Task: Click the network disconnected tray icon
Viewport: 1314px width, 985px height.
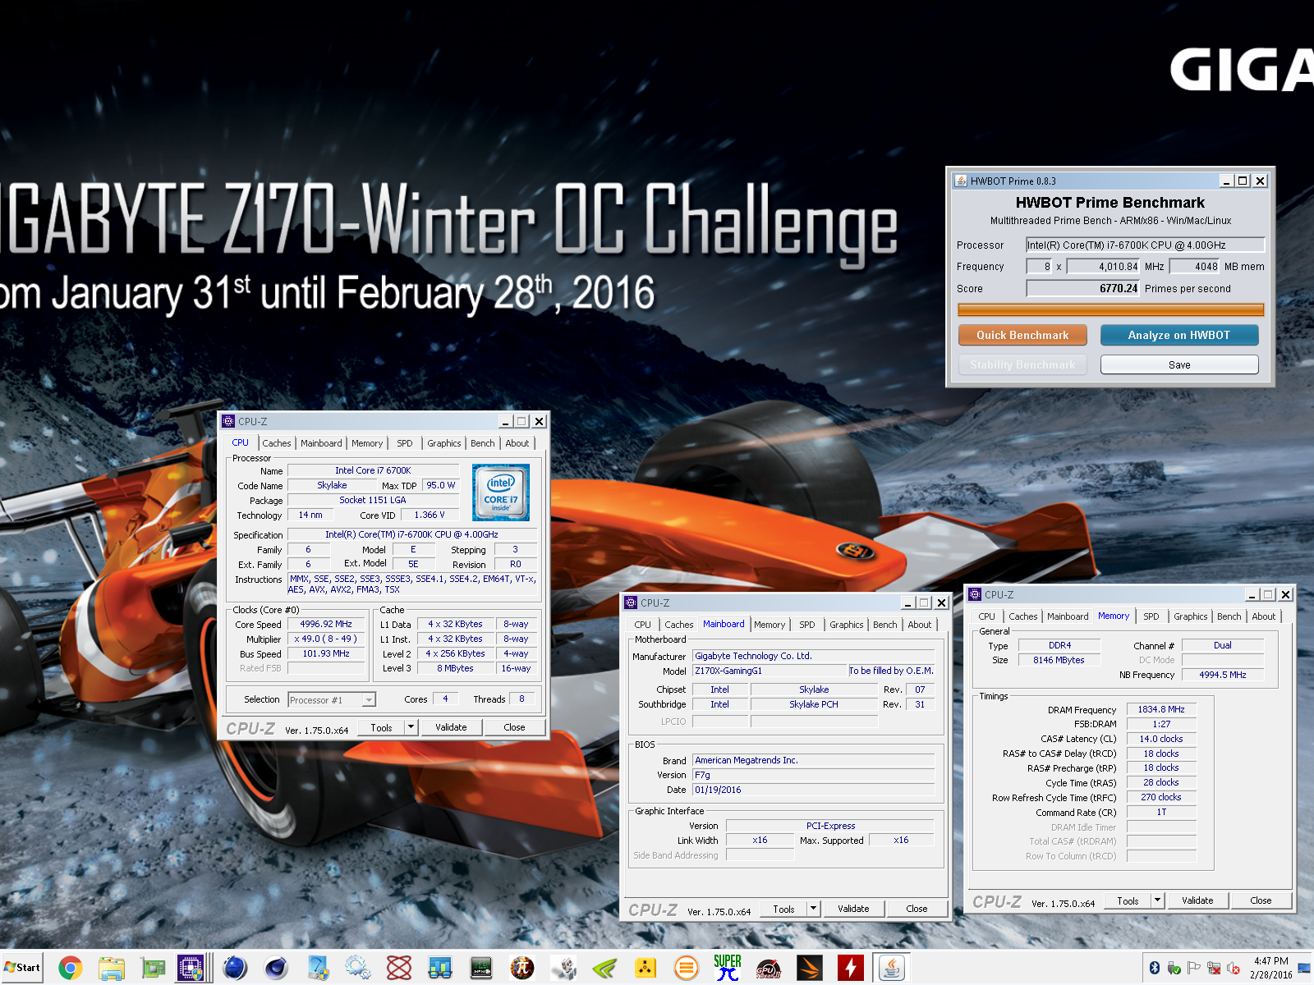Action: pyautogui.click(x=1213, y=969)
